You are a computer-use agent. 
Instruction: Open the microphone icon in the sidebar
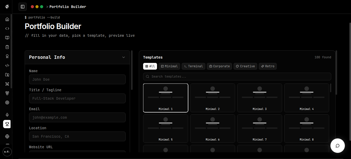[7, 115]
